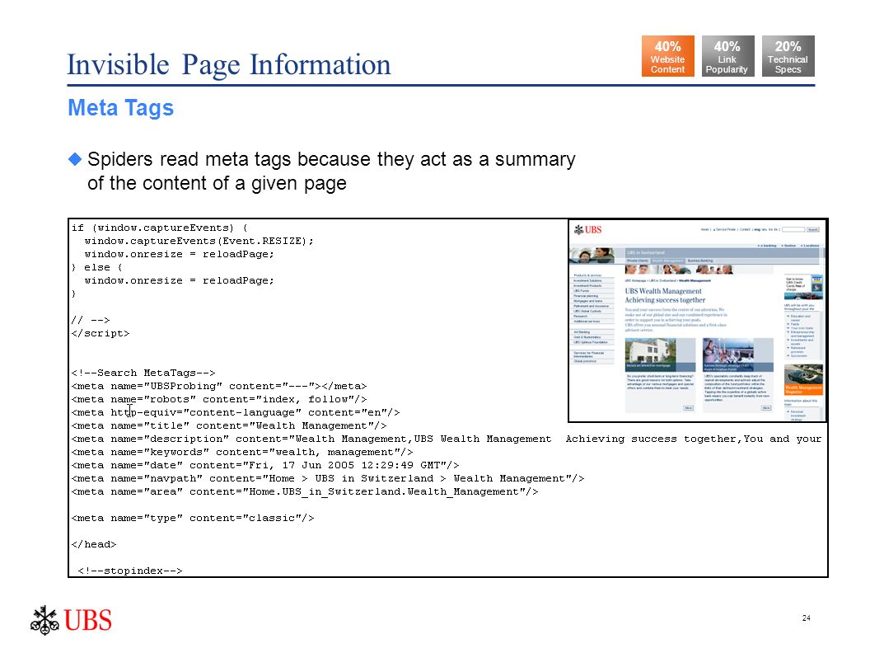The image size is (870, 653).
Task: Click the meta http-equiv="content-language" line
Action: click(236, 412)
